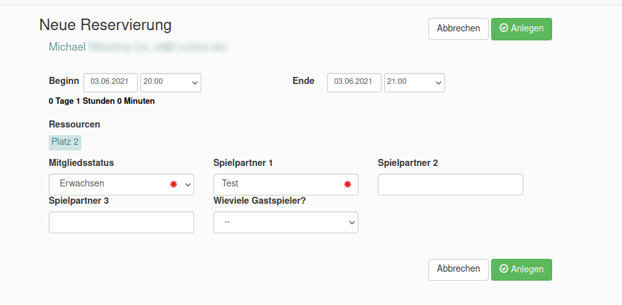Image resolution: width=622 pixels, height=305 pixels.
Task: Open the Wieviele Gastspieler dropdown
Action: (x=285, y=222)
